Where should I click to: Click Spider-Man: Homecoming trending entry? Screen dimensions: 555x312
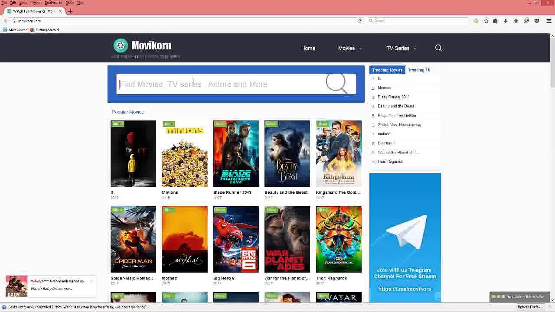399,125
